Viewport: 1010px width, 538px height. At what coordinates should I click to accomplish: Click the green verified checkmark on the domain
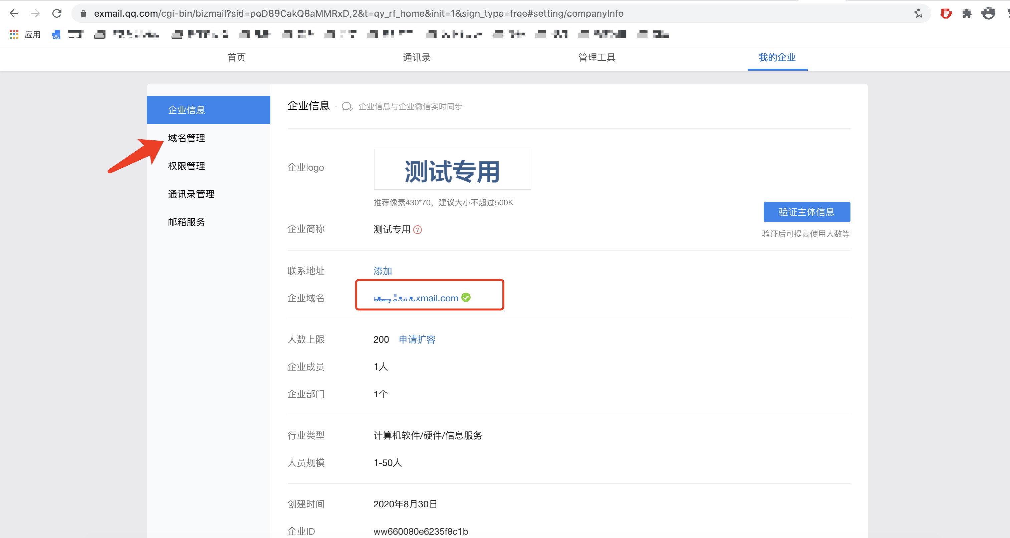[466, 298]
